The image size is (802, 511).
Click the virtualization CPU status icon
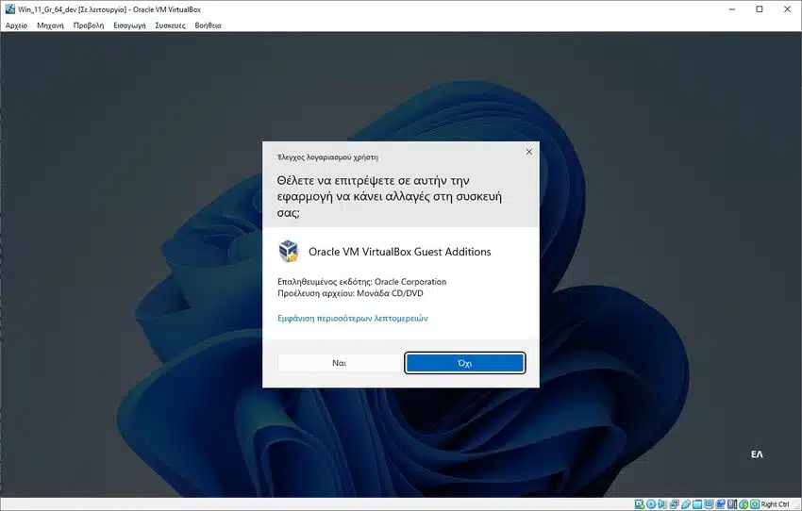pyautogui.click(x=732, y=504)
